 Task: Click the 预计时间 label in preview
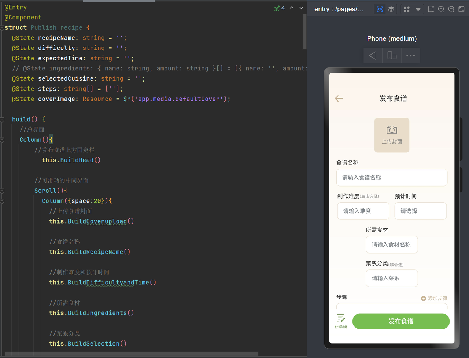click(x=406, y=196)
